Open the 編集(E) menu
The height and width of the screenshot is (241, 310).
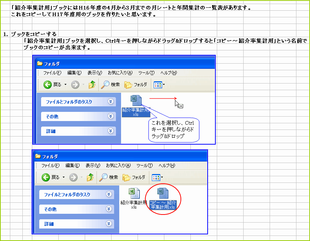pyautogui.click(x=73, y=73)
